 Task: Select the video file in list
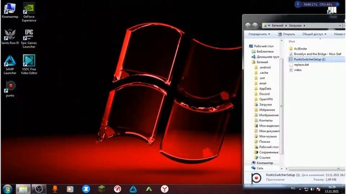pos(295,70)
